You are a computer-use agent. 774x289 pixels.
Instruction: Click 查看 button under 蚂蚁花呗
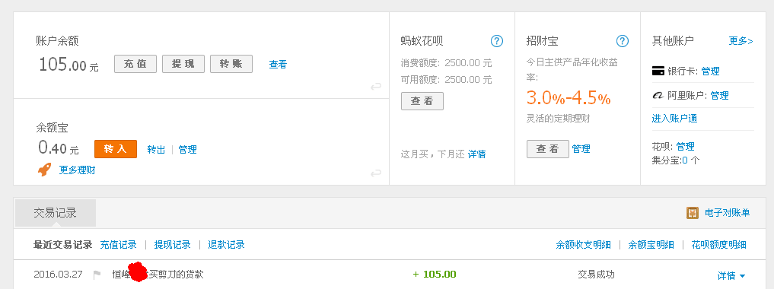422,101
